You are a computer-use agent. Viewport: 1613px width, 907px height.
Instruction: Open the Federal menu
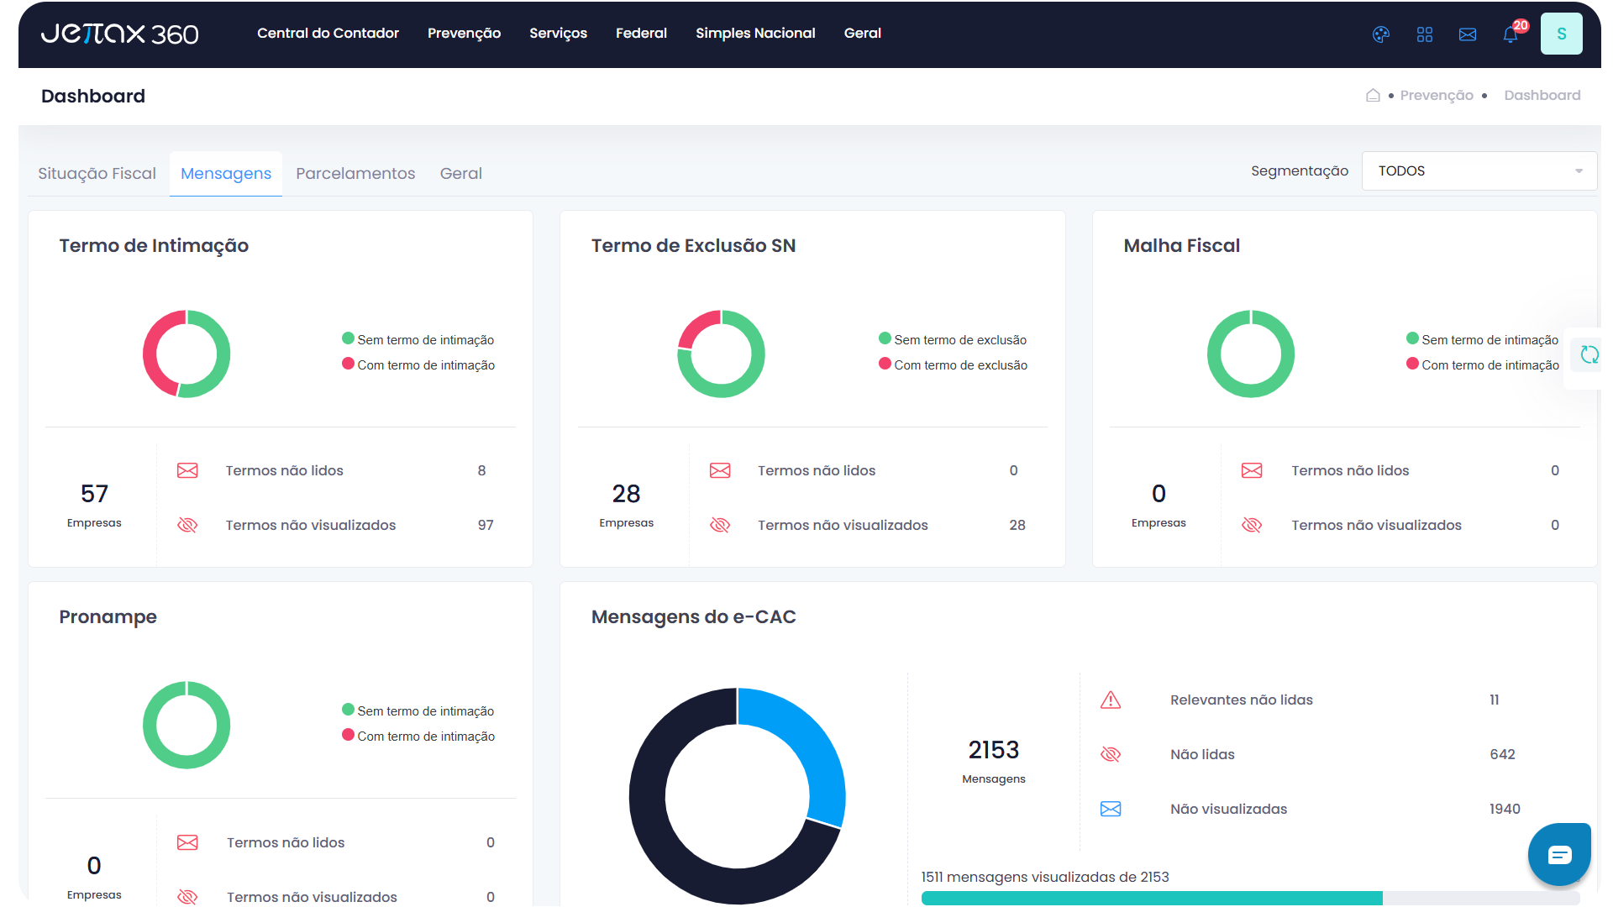(641, 34)
